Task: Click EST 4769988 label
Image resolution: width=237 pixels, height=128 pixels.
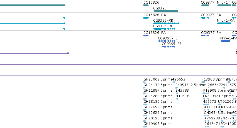Action: click(x=212, y=118)
